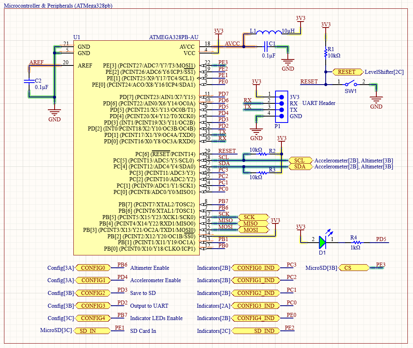The height and width of the screenshot is (348, 413).
Task: Select the CONFIG0_IND port
Action: (256, 268)
